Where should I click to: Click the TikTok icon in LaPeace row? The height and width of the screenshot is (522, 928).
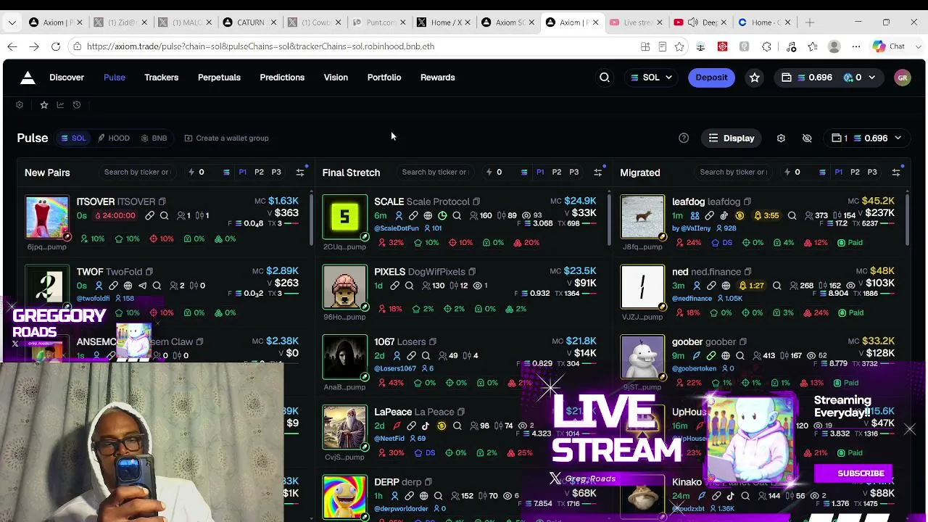pyautogui.click(x=426, y=426)
